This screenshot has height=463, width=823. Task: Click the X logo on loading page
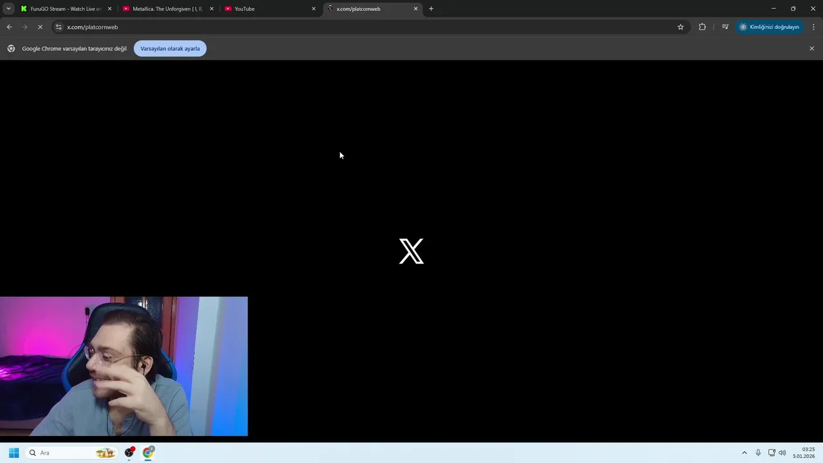tap(411, 251)
